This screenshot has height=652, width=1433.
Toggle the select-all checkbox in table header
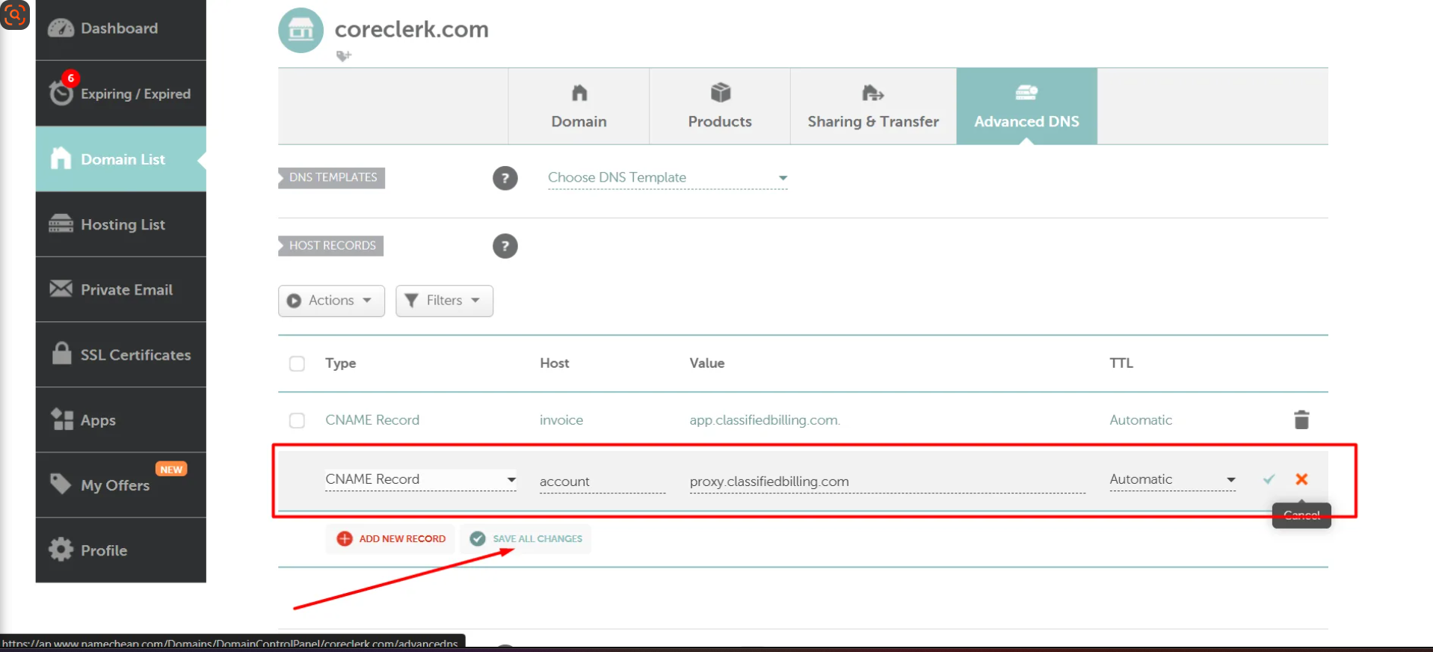[x=297, y=363]
